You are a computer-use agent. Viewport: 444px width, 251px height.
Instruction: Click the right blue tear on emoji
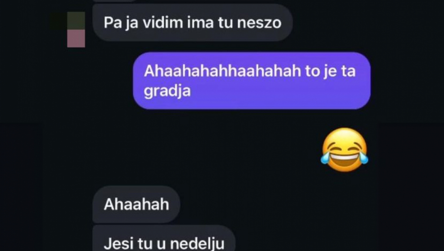click(x=363, y=158)
